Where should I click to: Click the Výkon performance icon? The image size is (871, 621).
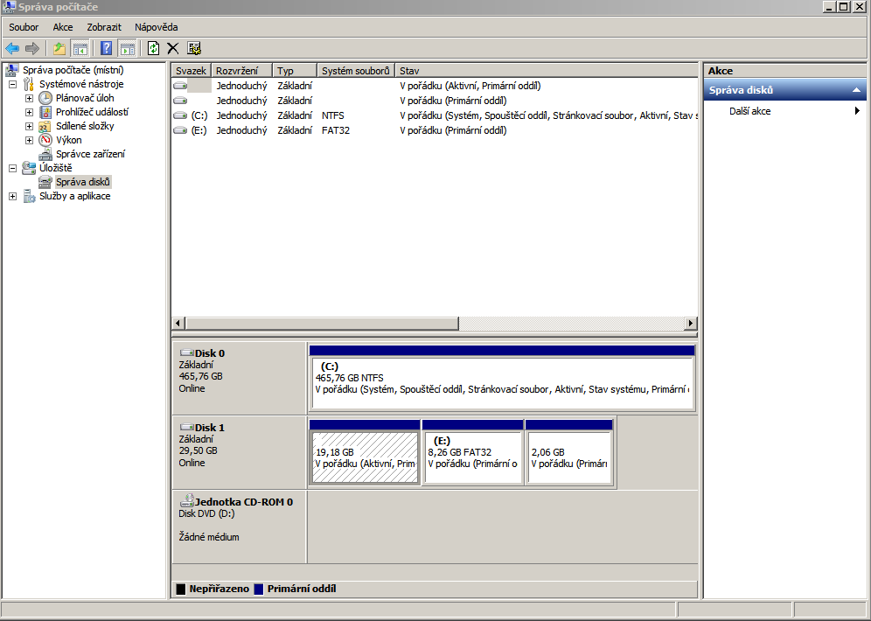tap(45, 140)
